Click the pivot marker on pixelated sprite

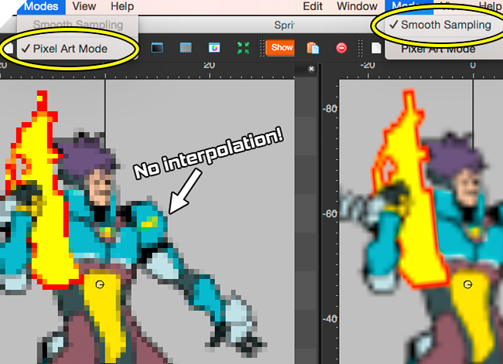click(100, 284)
